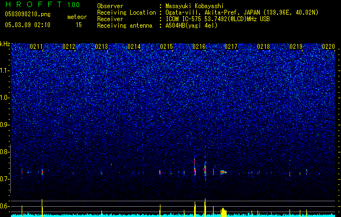341x217 pixels.
Task: Click the 0.6 frequency axis label
Action: (5, 206)
